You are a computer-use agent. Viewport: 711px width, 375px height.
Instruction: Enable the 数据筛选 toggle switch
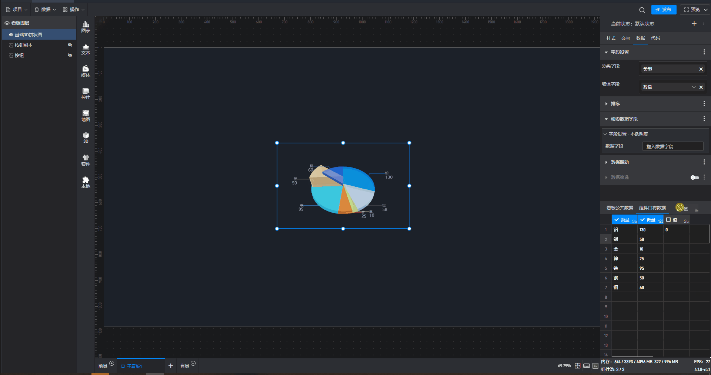pyautogui.click(x=694, y=177)
